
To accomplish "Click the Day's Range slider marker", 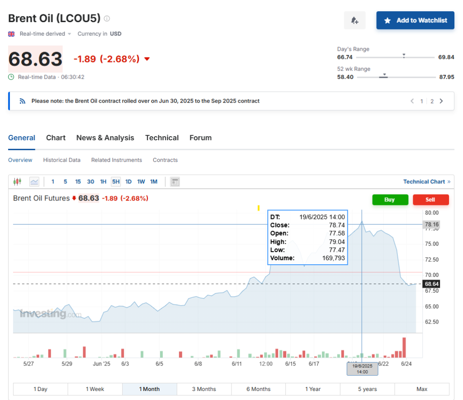I will point(404,56).
